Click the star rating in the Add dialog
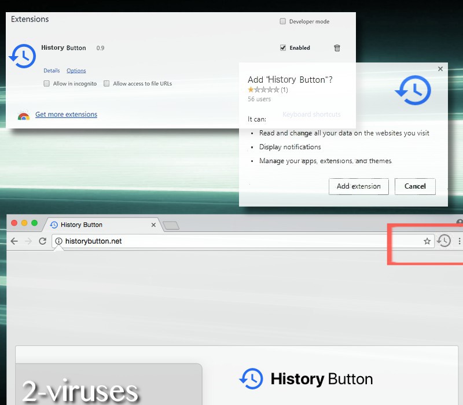The width and height of the screenshot is (463, 405). click(x=263, y=90)
